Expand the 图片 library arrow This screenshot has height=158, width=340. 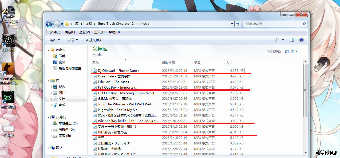[52, 93]
